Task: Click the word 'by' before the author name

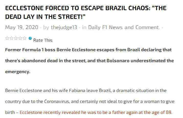Action: tap(46, 28)
